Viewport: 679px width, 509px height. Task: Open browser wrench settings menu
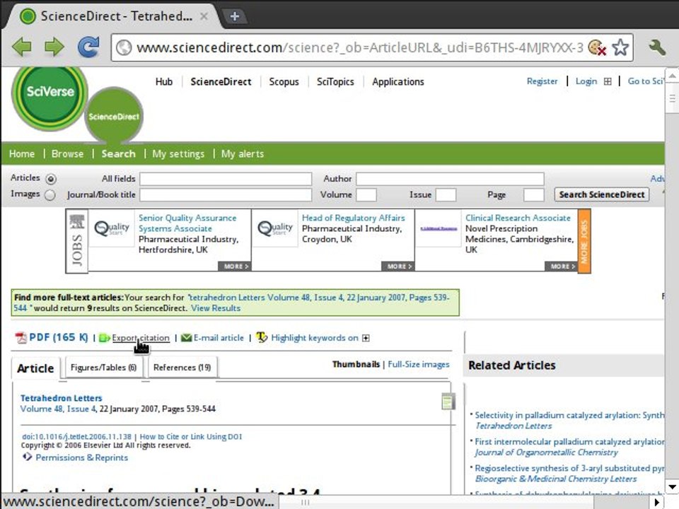(x=656, y=47)
